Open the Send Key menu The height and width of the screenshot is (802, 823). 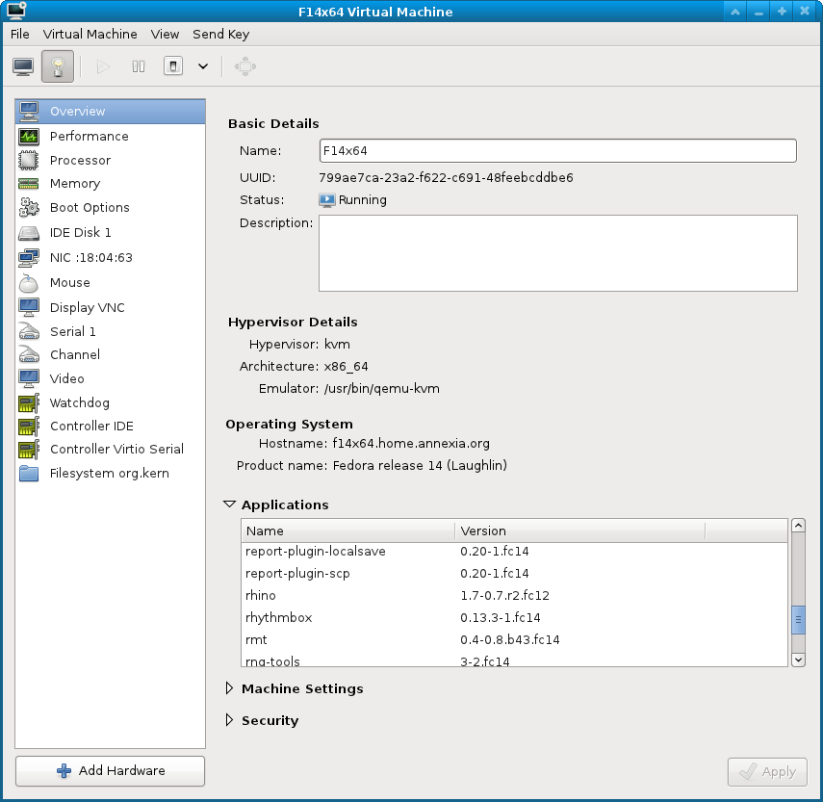[220, 34]
